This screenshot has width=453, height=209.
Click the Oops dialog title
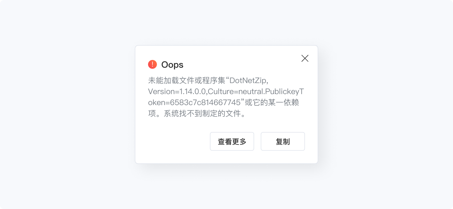click(x=172, y=64)
